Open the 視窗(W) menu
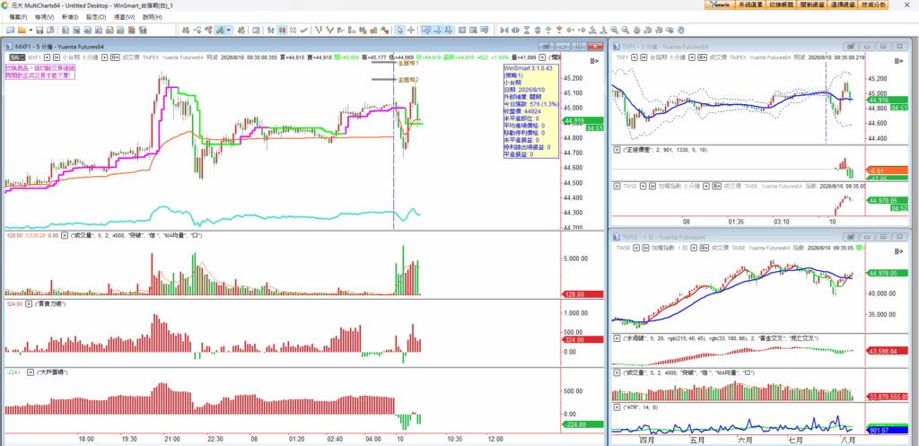 pos(124,17)
